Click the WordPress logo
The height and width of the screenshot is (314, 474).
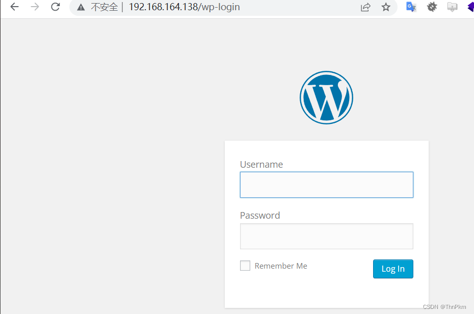click(x=327, y=97)
